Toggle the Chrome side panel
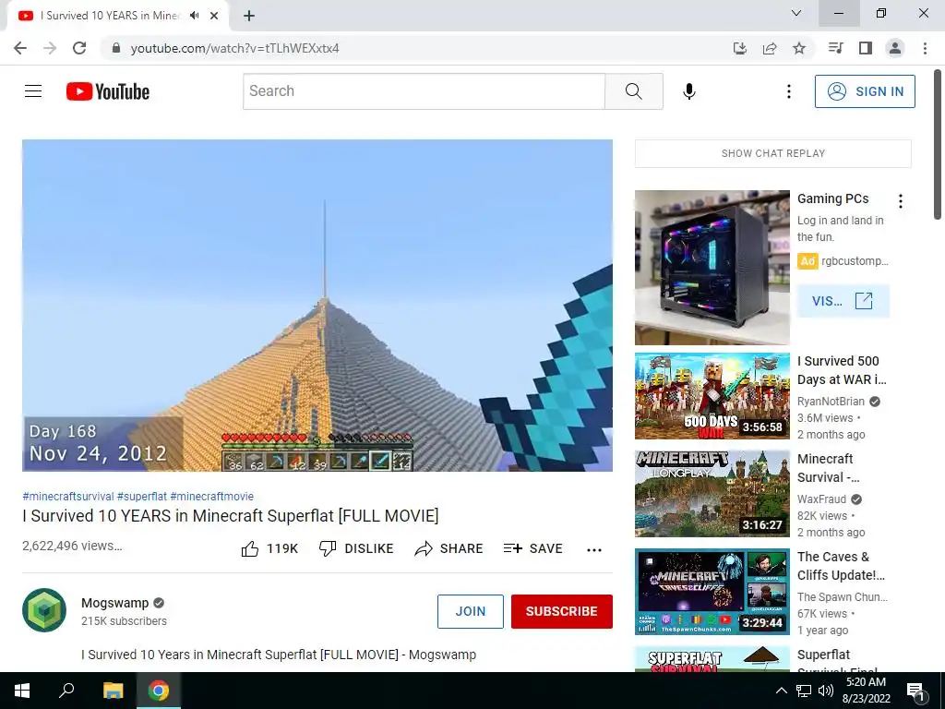Image resolution: width=945 pixels, height=709 pixels. 866,48
